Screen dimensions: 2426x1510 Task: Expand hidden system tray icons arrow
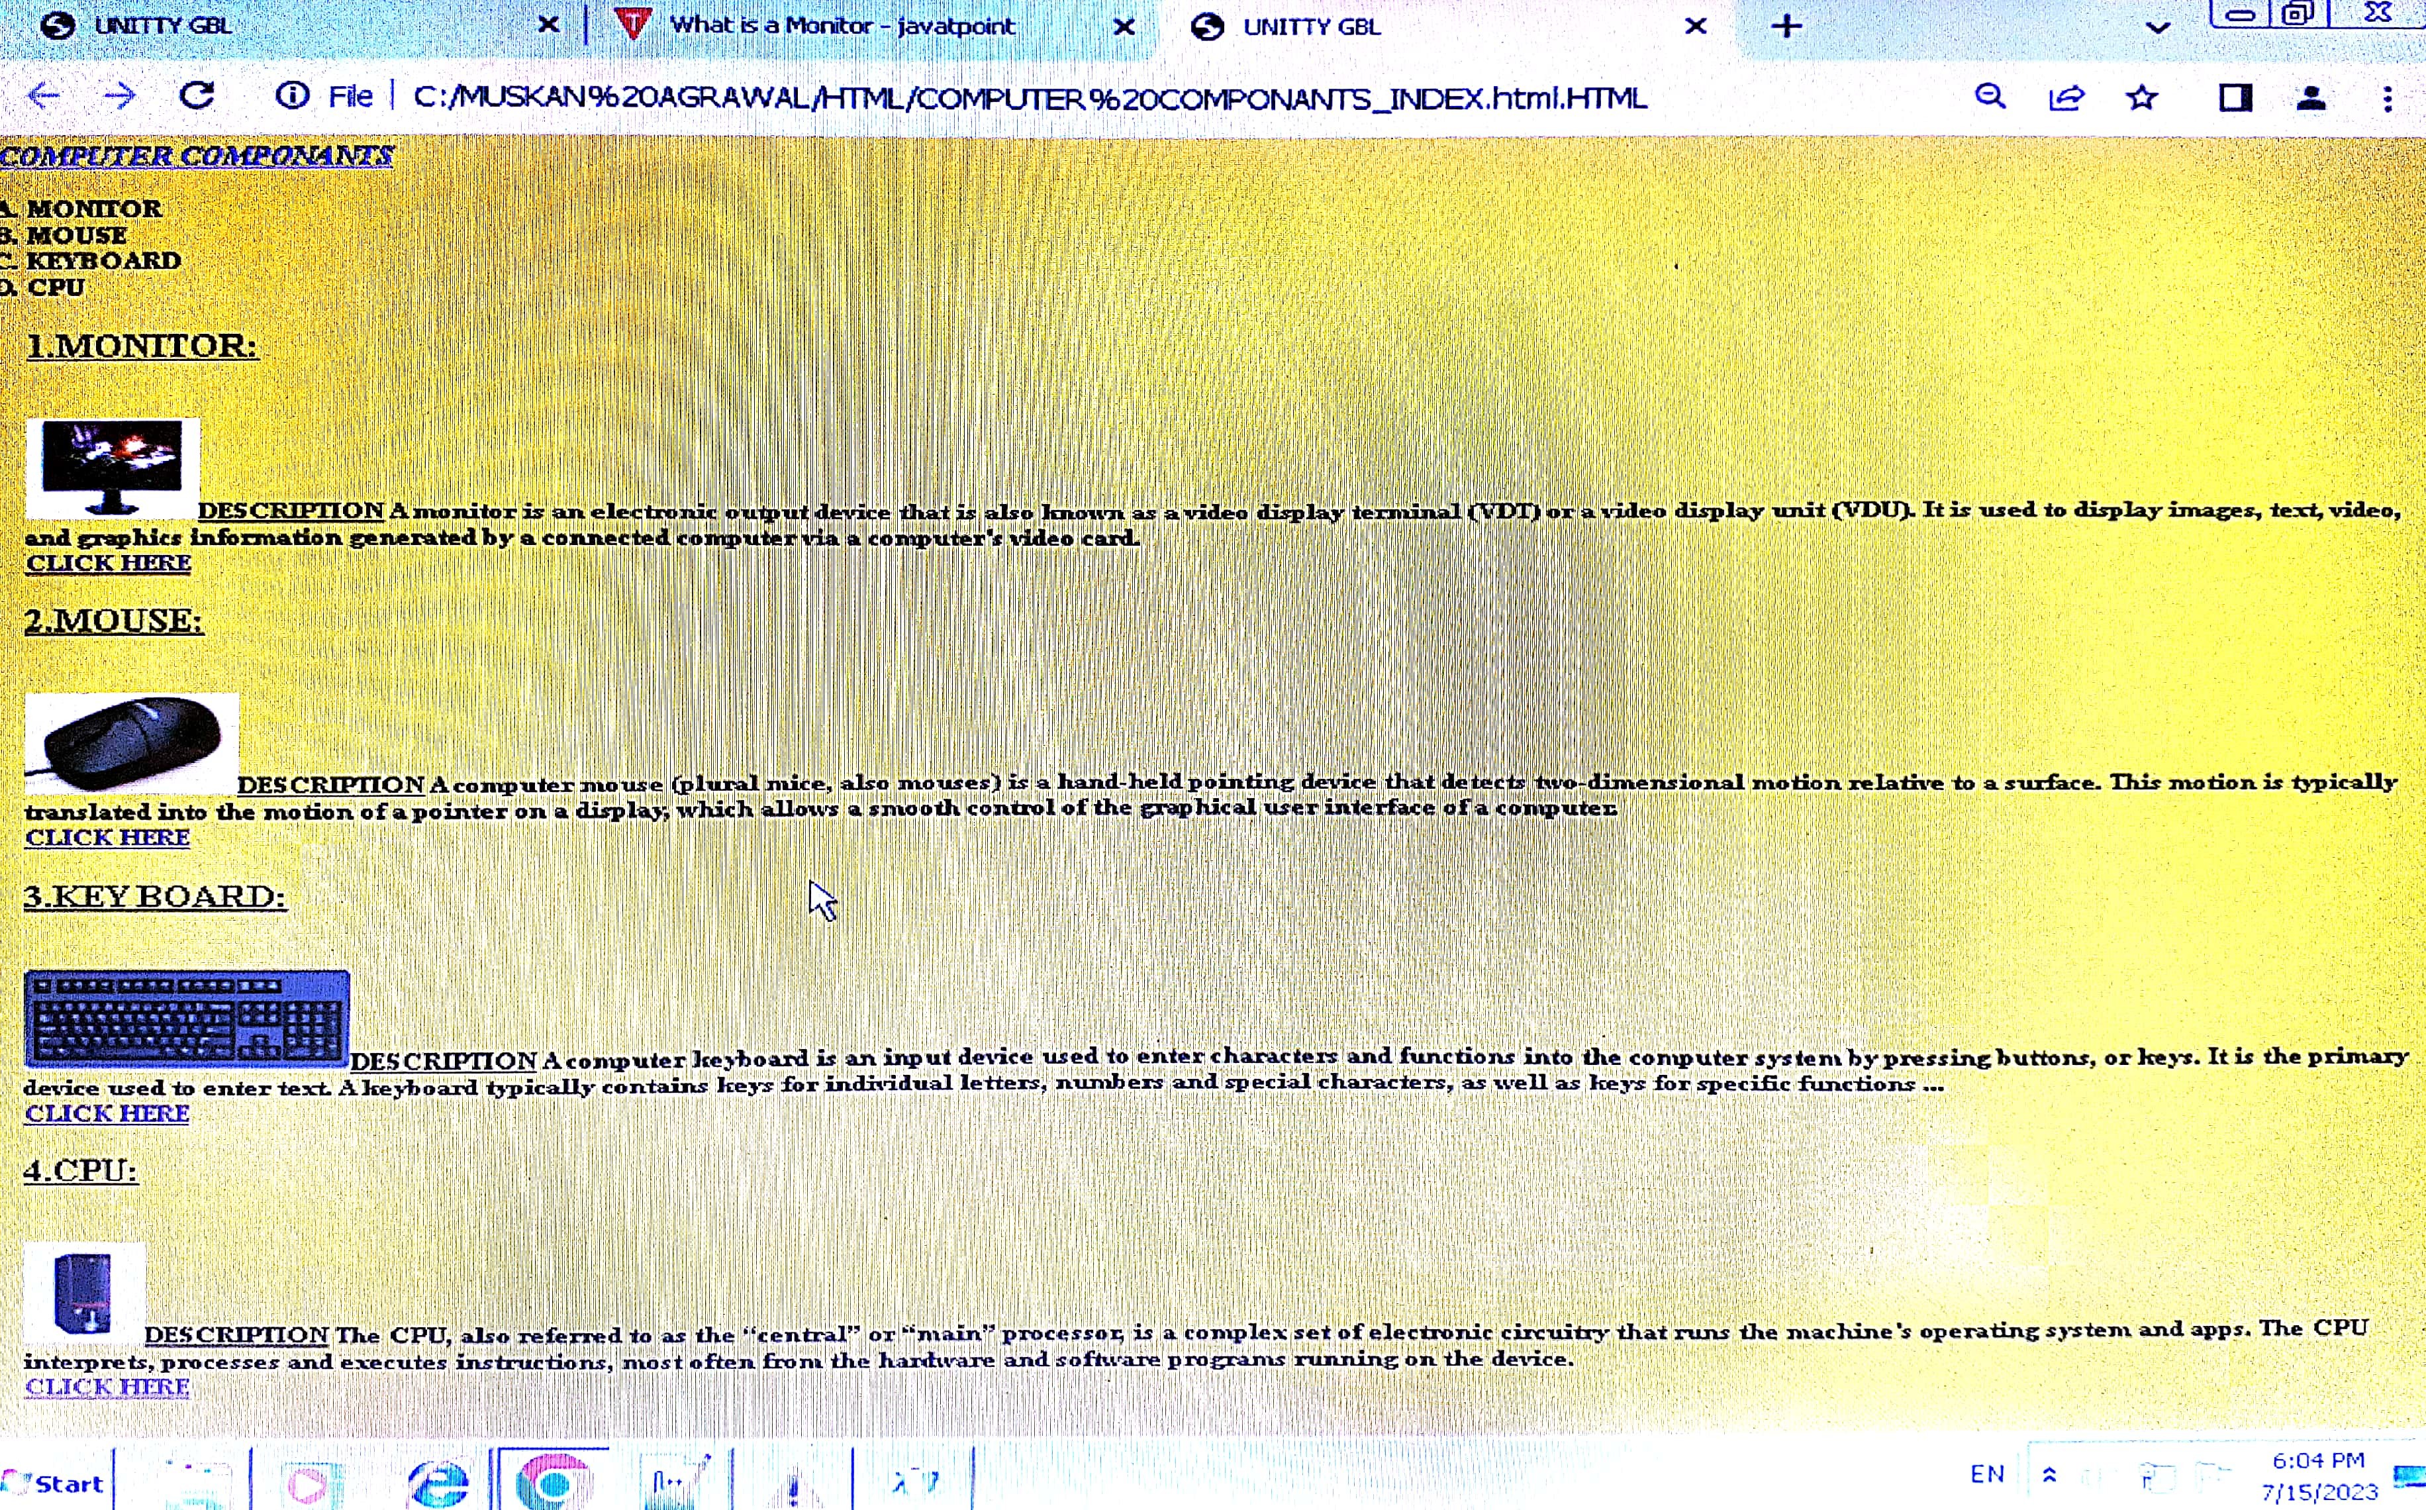pos(2050,1475)
